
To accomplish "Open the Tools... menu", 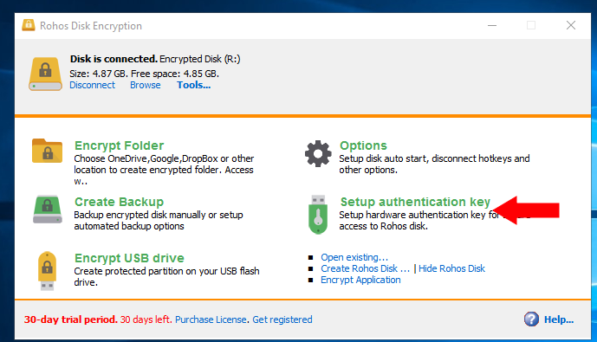I will tap(193, 85).
